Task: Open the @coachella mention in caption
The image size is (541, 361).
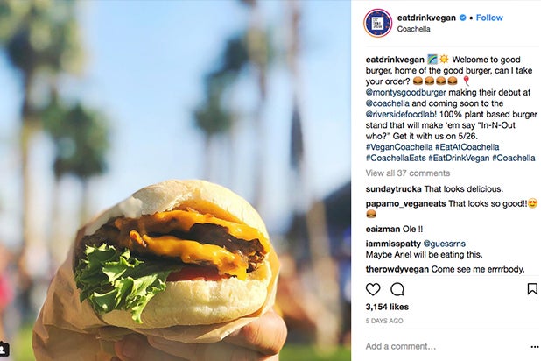Action: pos(388,103)
